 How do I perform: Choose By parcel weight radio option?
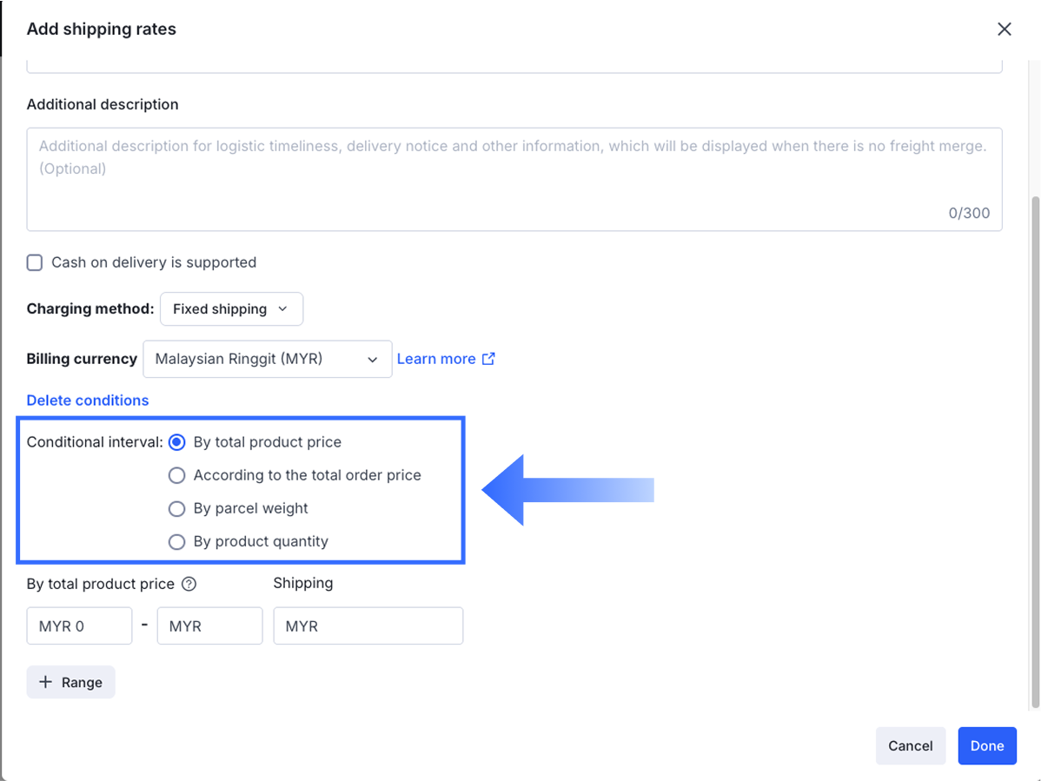tap(177, 508)
